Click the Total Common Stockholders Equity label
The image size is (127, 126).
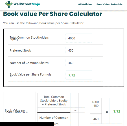(x=29, y=38)
